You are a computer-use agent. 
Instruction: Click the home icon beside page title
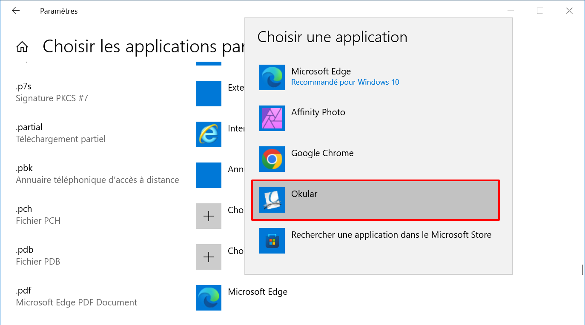(22, 47)
